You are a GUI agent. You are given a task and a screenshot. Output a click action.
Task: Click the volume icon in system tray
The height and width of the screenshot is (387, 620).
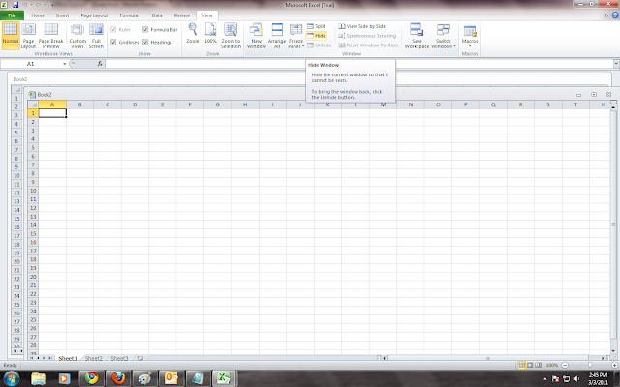tap(576, 379)
